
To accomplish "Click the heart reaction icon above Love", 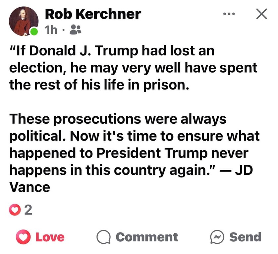I will click(15, 210).
